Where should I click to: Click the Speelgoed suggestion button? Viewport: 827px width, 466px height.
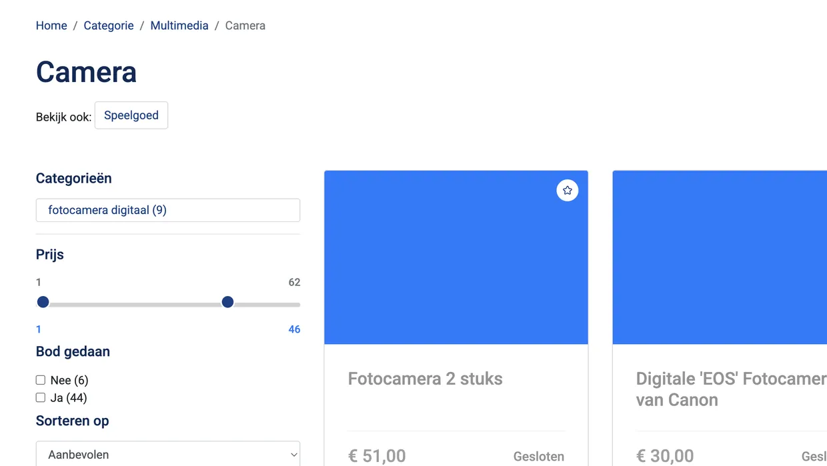[x=131, y=115]
